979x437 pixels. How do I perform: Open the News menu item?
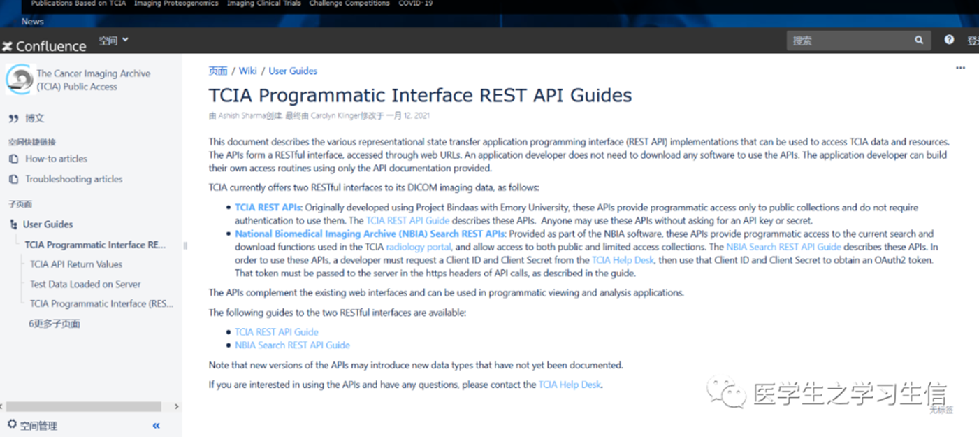pyautogui.click(x=32, y=22)
